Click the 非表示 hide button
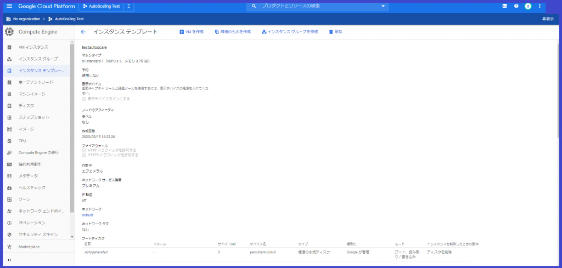The width and height of the screenshot is (562, 268). click(548, 19)
